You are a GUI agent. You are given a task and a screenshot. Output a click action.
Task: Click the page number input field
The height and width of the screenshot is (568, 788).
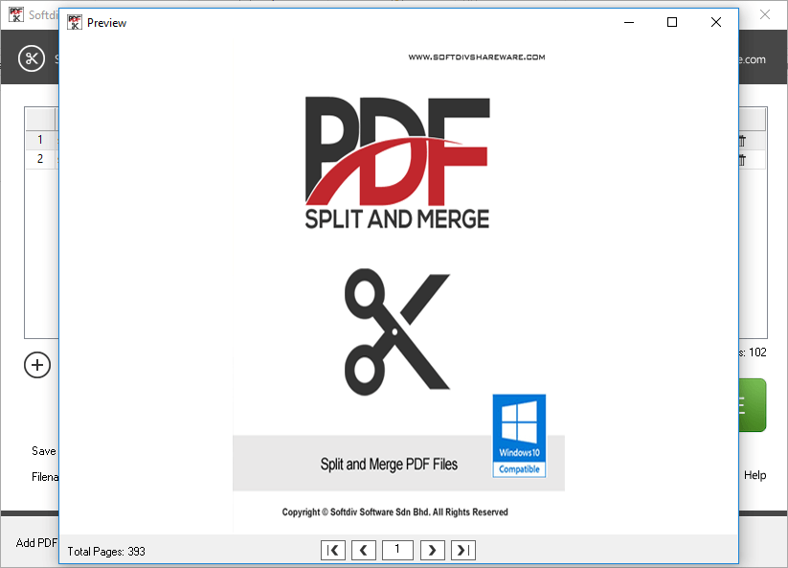tap(397, 550)
